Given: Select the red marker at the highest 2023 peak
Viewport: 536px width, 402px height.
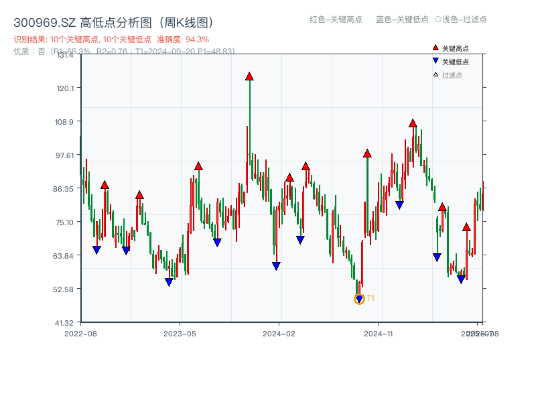Looking at the screenshot, I should [x=249, y=76].
